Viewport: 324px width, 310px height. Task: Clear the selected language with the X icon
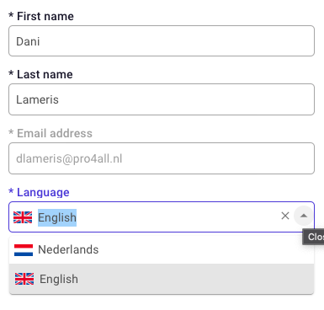pyautogui.click(x=285, y=216)
